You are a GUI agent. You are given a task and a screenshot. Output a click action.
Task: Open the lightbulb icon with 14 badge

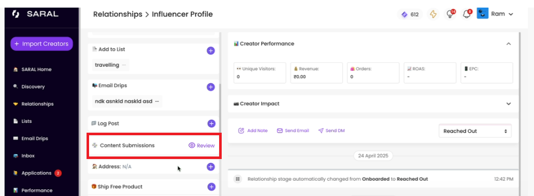449,14
